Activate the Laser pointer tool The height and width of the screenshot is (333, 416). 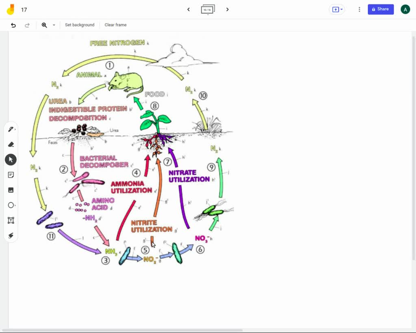11,236
